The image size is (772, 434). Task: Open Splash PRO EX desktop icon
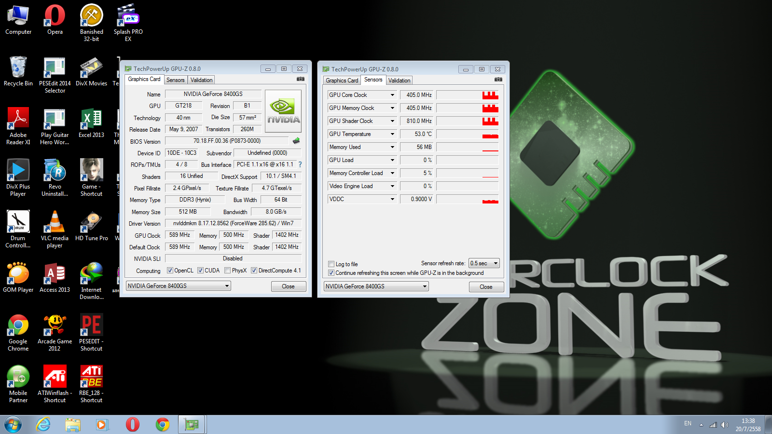[x=128, y=23]
